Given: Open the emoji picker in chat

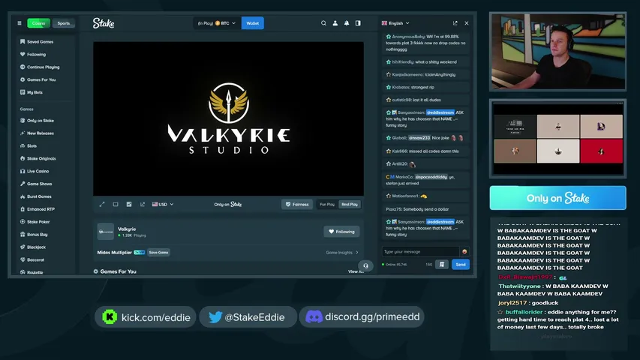Looking at the screenshot, I should (x=464, y=251).
